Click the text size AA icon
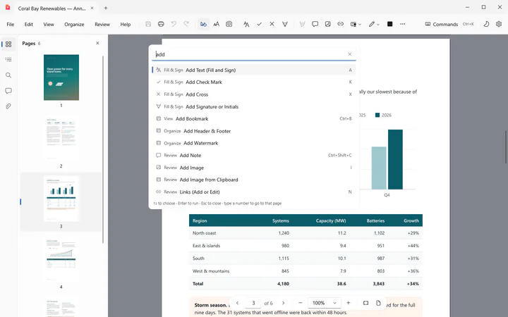 point(216,24)
